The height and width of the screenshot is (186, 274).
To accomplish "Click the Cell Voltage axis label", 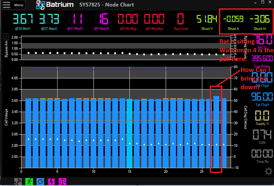I will pos(6,117).
